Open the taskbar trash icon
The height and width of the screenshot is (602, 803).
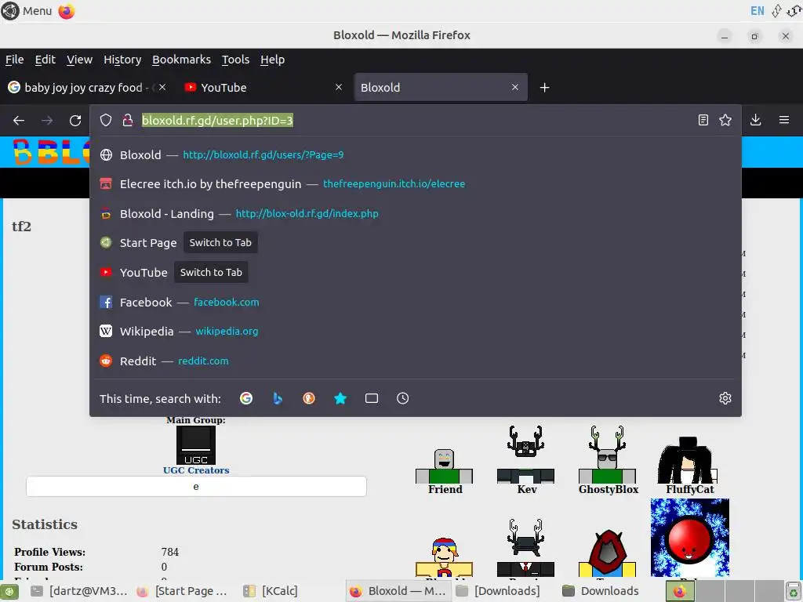[x=793, y=591]
